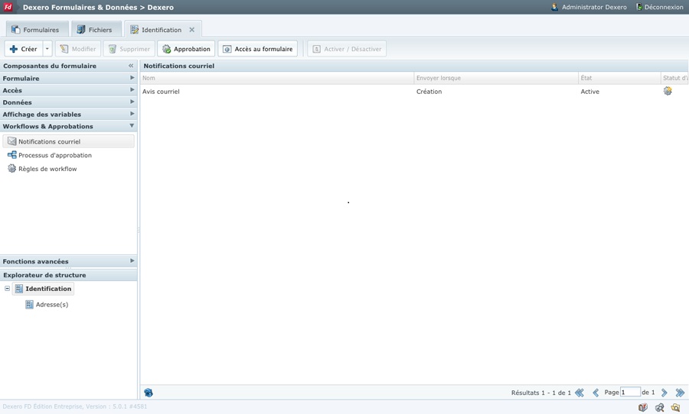Image resolution: width=689 pixels, height=414 pixels.
Task: Click the Approbation button
Action: pos(186,49)
